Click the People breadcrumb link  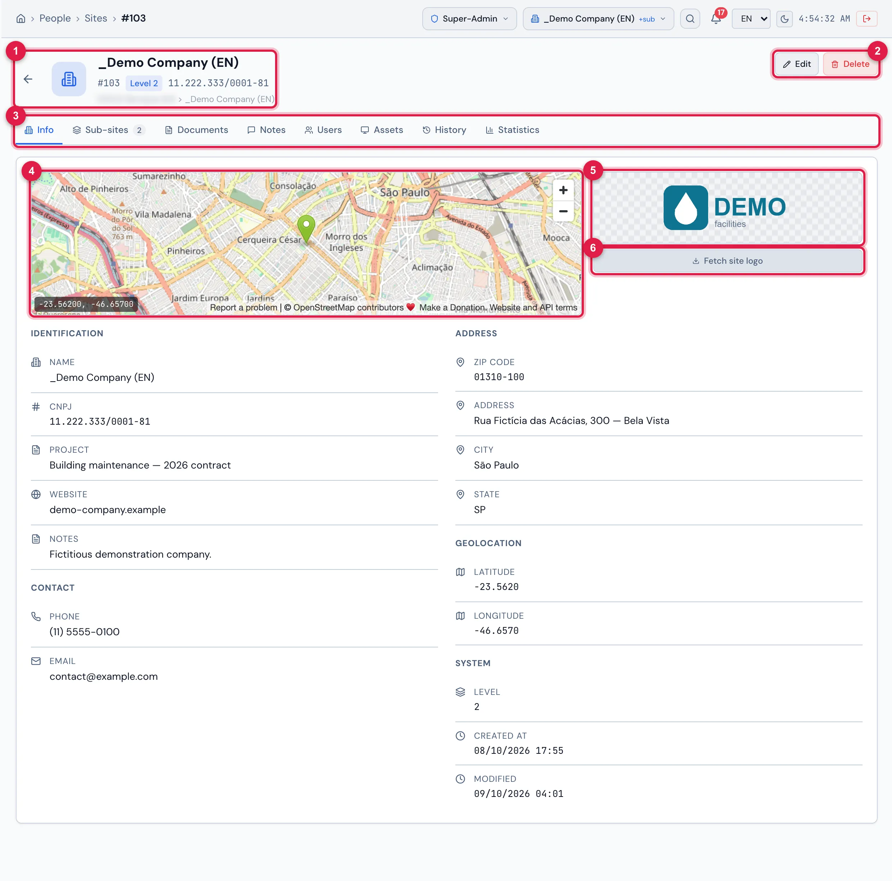click(x=55, y=18)
